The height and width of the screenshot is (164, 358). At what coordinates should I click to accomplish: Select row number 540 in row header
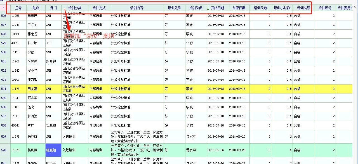click(x=4, y=150)
